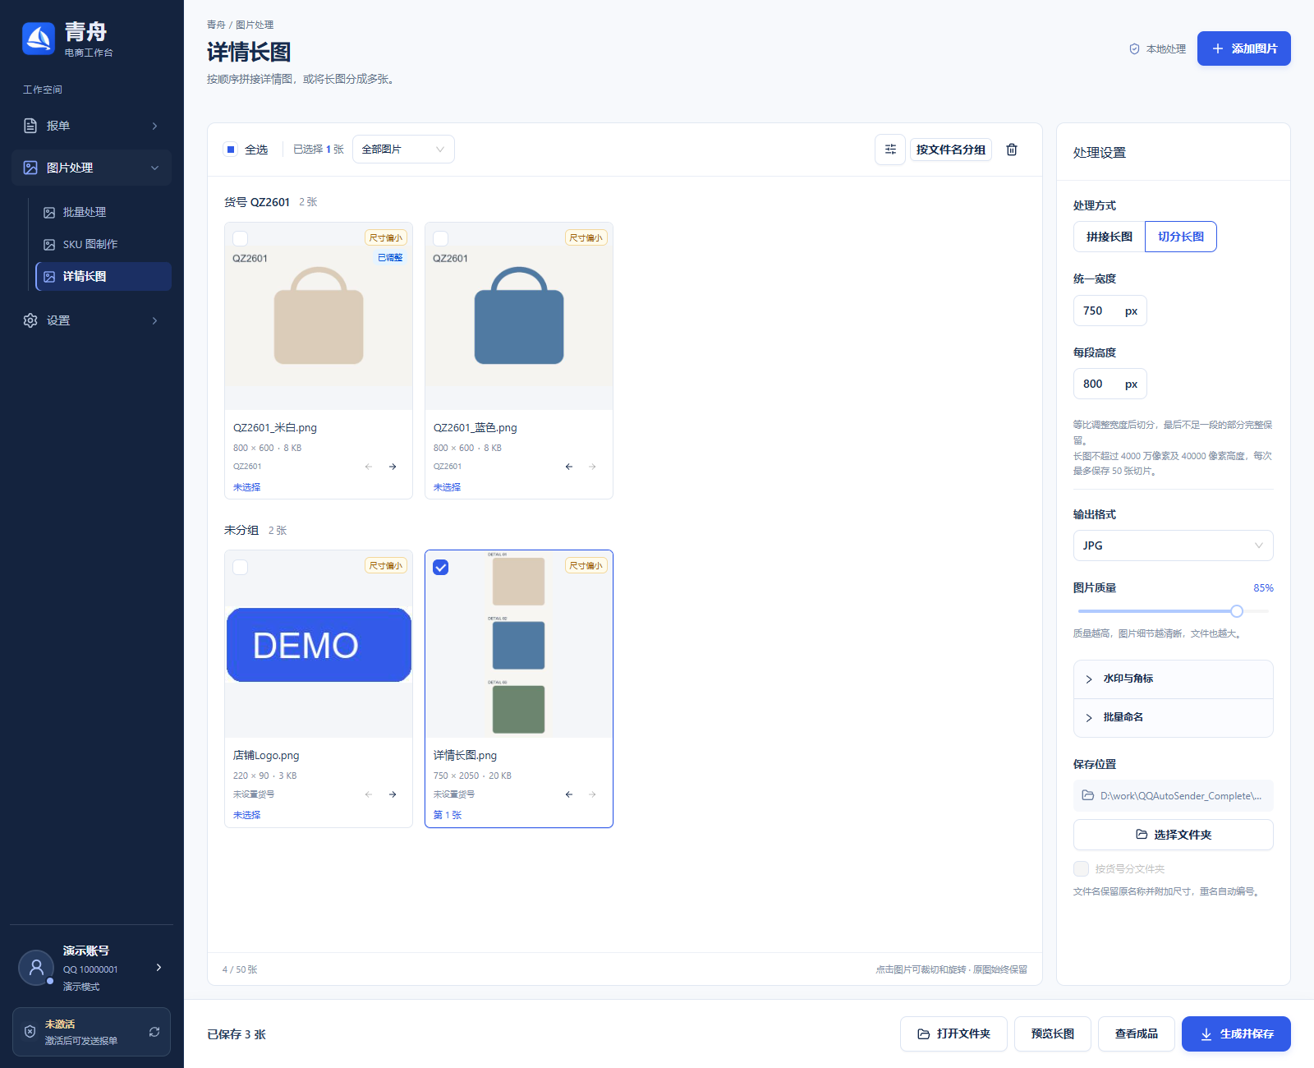Image resolution: width=1314 pixels, height=1068 pixels.
Task: Open SKU 图制作 in sidebar
Action: click(x=103, y=244)
